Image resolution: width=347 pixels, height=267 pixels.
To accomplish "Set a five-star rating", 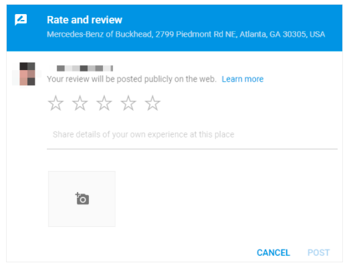I will click(x=152, y=103).
